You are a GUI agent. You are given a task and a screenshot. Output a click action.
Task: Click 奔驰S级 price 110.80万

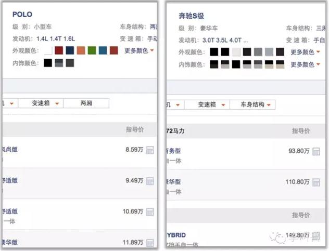(x=298, y=182)
